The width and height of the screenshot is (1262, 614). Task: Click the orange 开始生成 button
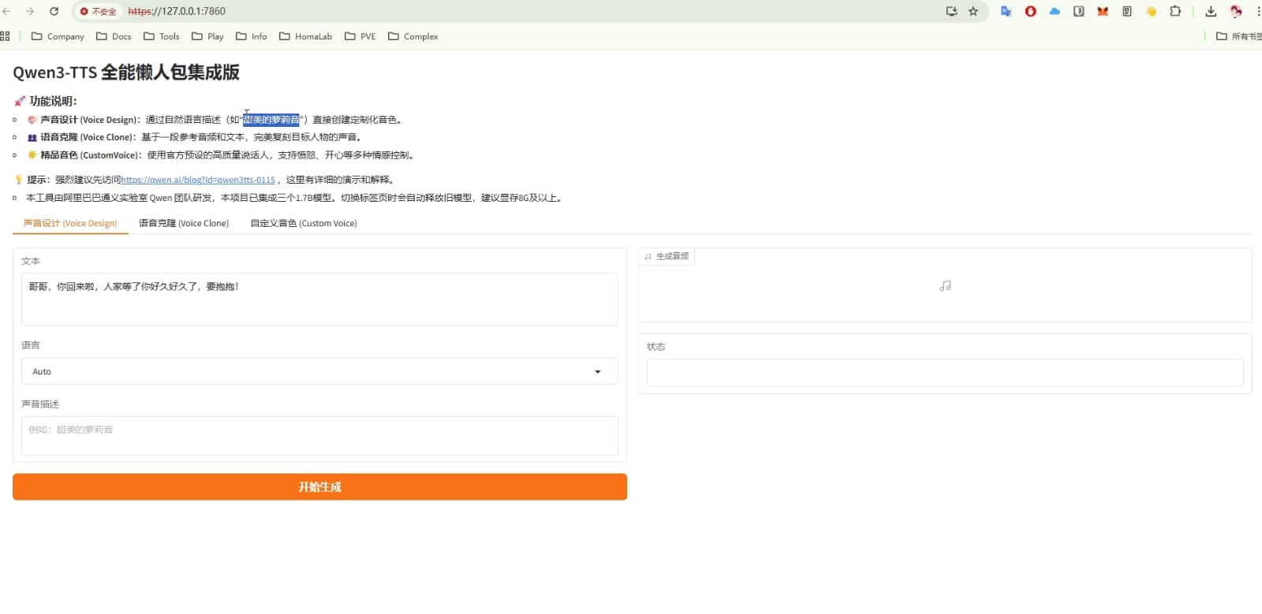319,487
